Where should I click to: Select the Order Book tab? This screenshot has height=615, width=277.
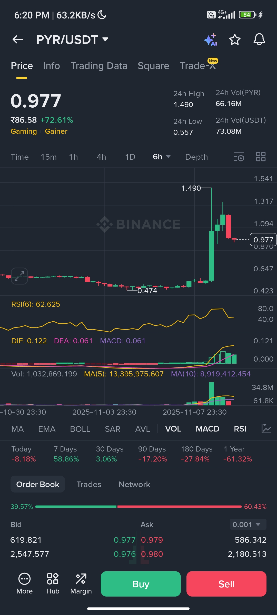point(38,484)
